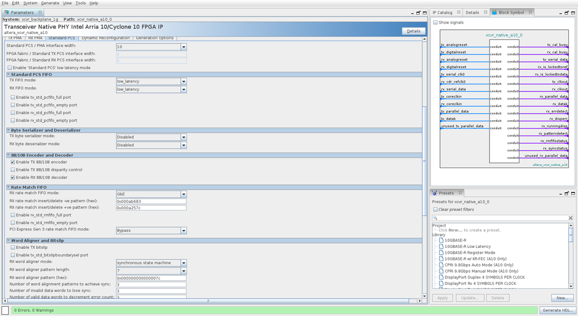
Task: Close the IP Catalog tab icon
Action: point(459,12)
